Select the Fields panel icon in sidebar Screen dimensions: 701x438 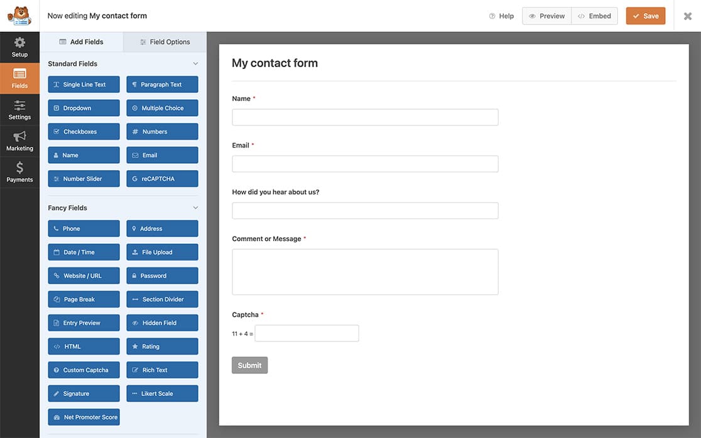click(19, 77)
